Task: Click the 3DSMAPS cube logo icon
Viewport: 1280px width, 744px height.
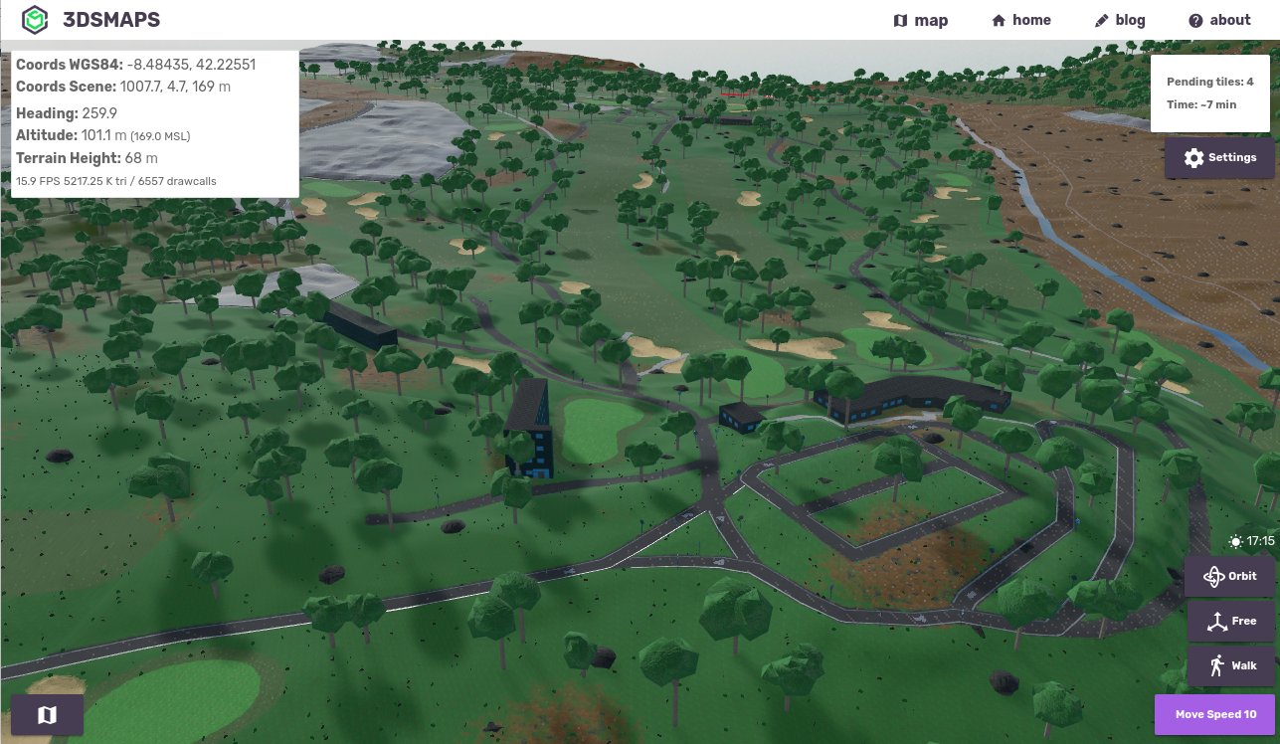Action: 36,20
